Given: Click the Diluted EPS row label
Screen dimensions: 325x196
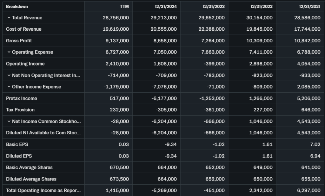Looking at the screenshot, I should click(x=19, y=156).
